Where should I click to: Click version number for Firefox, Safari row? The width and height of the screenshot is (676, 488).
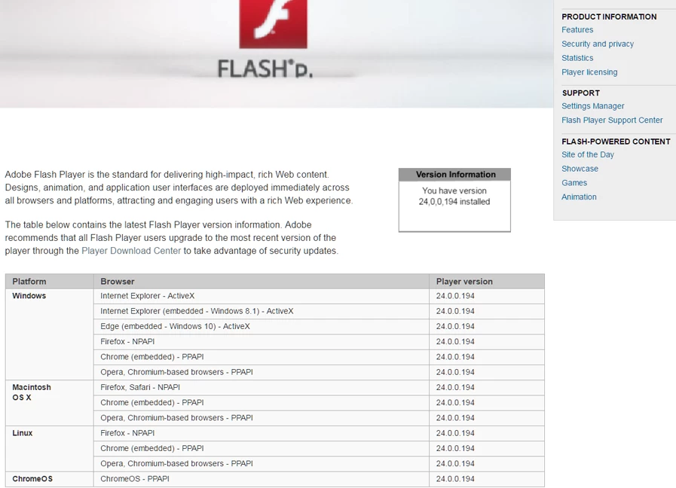coord(455,388)
